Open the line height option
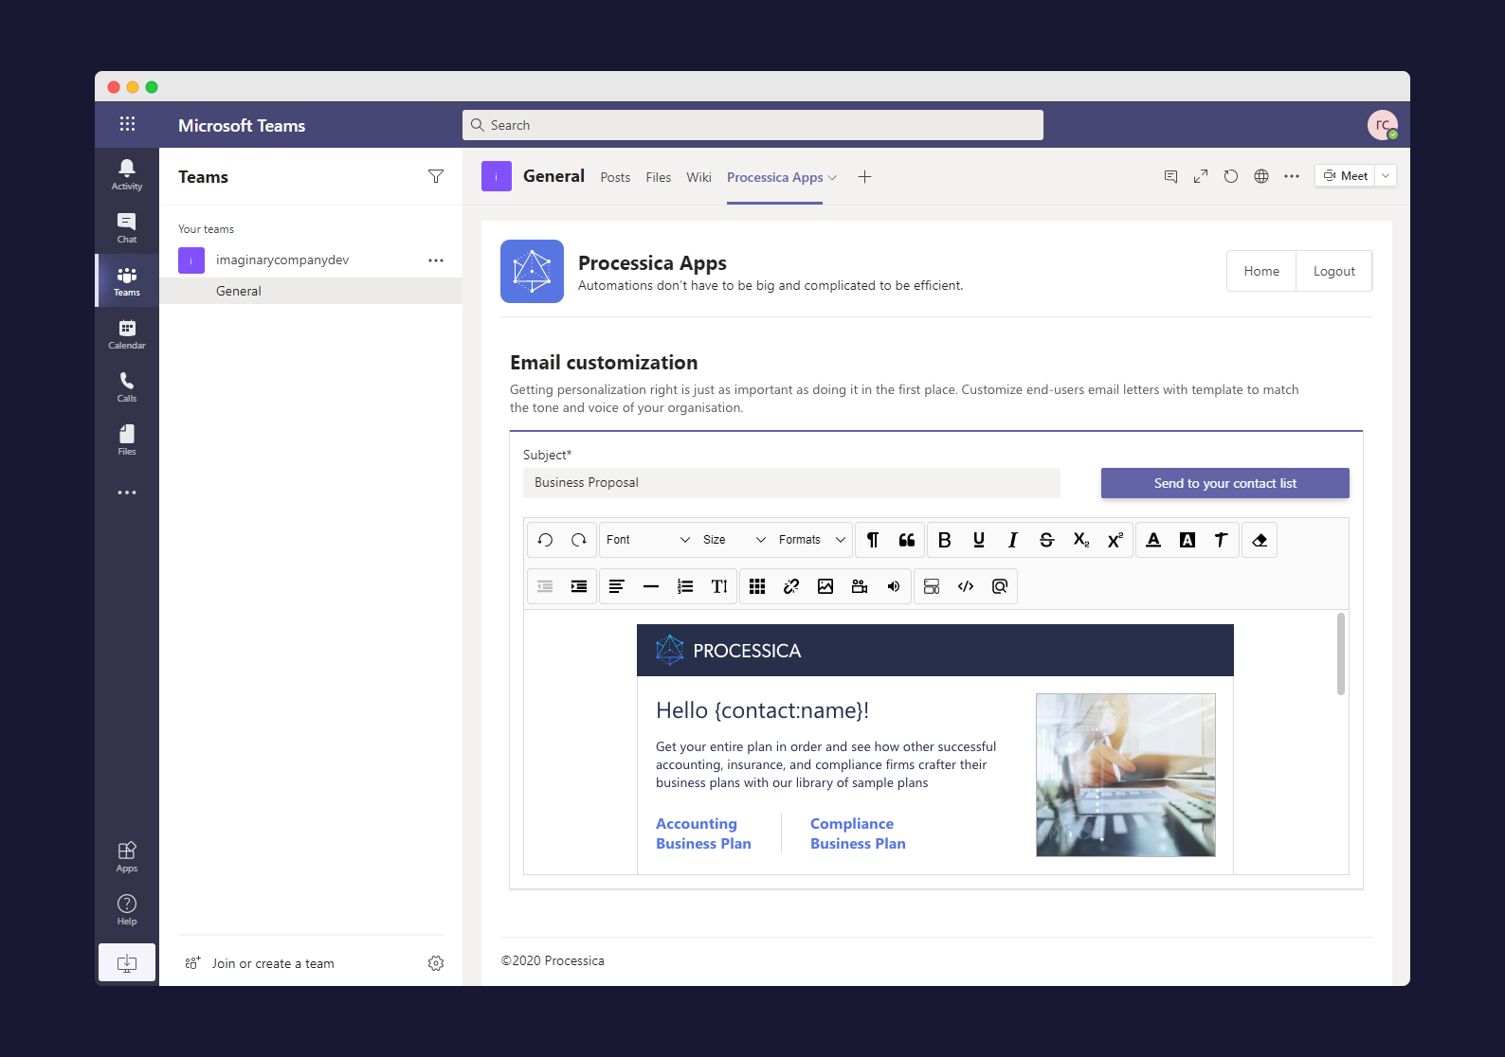1505x1057 pixels. 719,586
